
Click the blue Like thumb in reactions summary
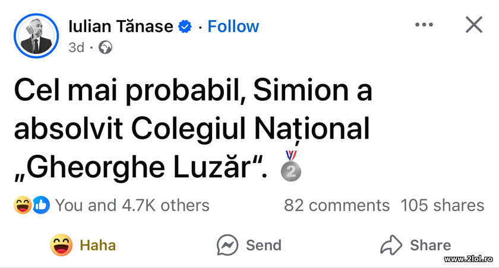pyautogui.click(x=39, y=205)
